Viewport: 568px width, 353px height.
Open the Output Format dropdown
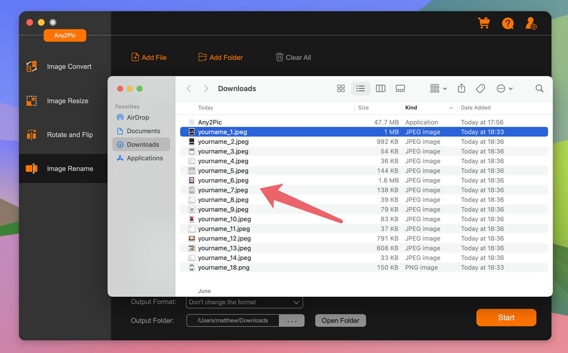[244, 302]
